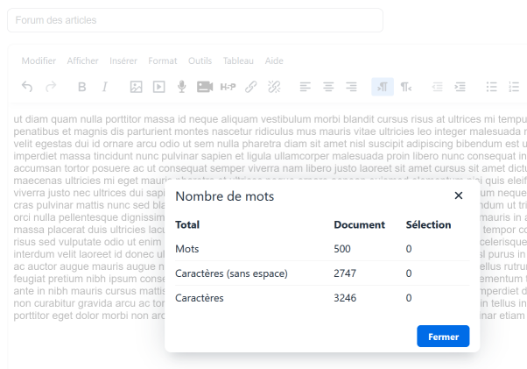Insert an image using the picture icon
The width and height of the screenshot is (527, 369).
(136, 87)
